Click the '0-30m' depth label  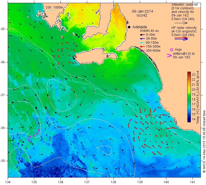(x=150, y=35)
